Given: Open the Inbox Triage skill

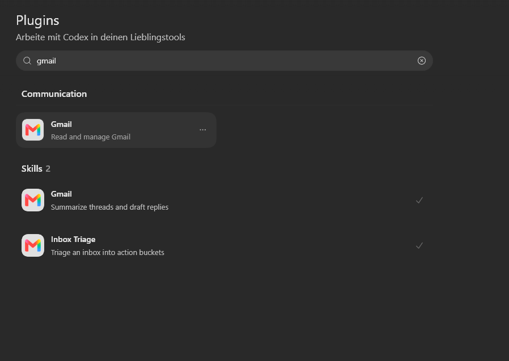Looking at the screenshot, I should pyautogui.click(x=224, y=246).
